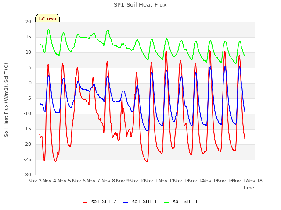Click the y-axis value 20

(28, 22)
